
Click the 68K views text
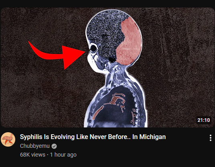pyautogui.click(x=32, y=155)
